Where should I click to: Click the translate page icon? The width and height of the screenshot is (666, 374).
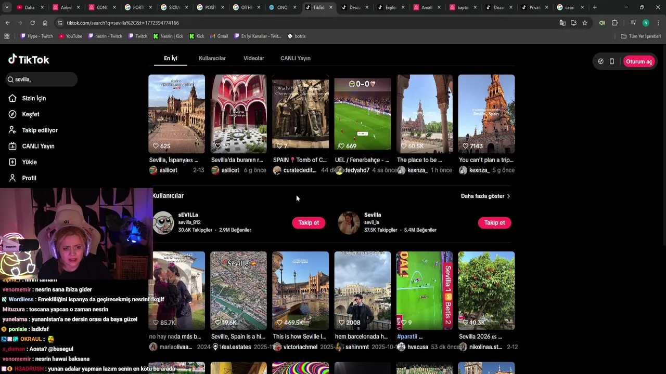pos(562,23)
